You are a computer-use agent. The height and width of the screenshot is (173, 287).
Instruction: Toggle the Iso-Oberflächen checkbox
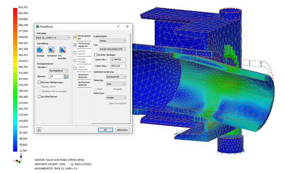coord(39,96)
